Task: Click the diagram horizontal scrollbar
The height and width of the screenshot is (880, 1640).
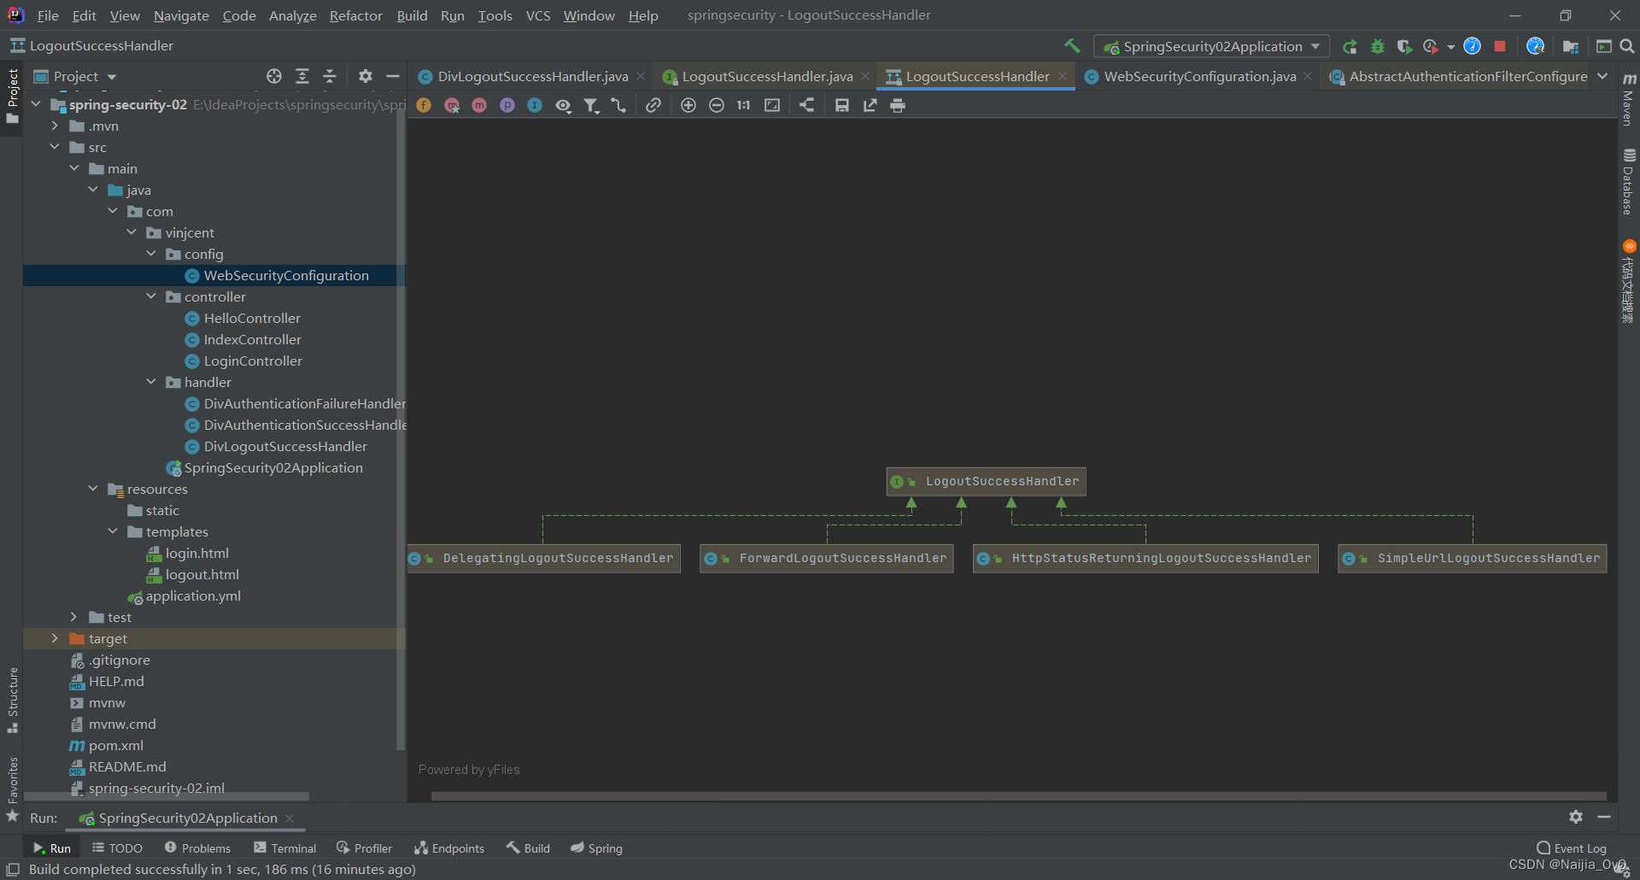Action: pyautogui.click(x=1018, y=795)
